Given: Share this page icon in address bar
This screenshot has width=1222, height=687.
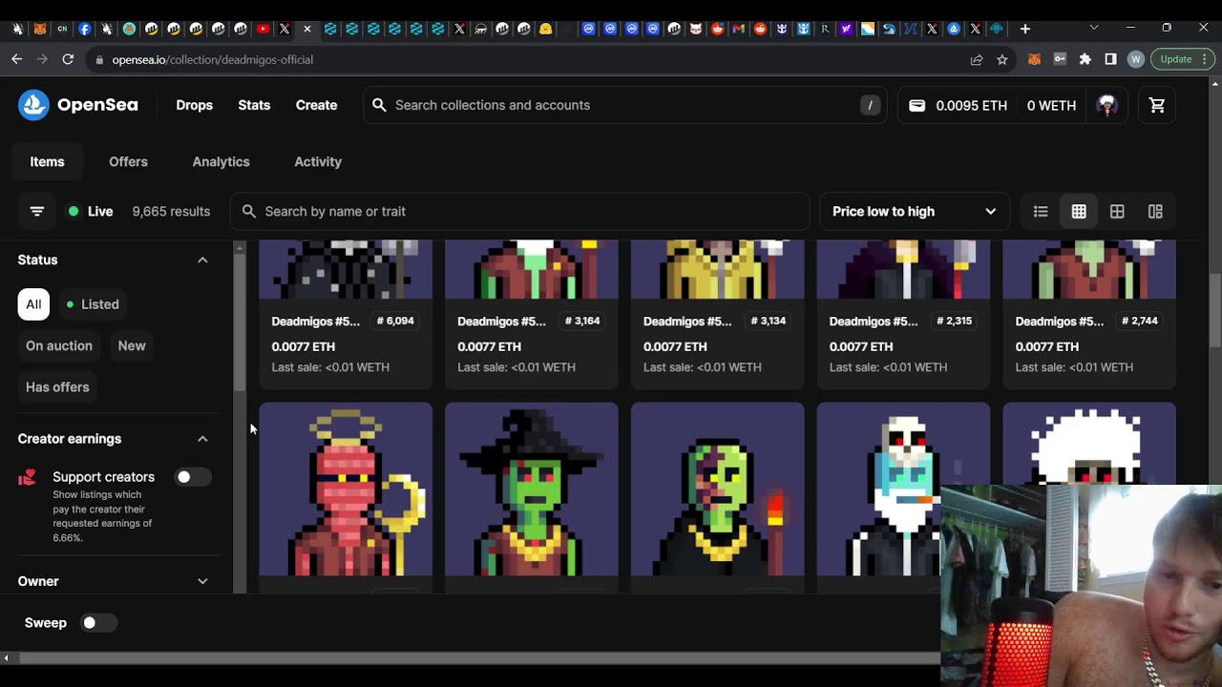Looking at the screenshot, I should (x=977, y=59).
